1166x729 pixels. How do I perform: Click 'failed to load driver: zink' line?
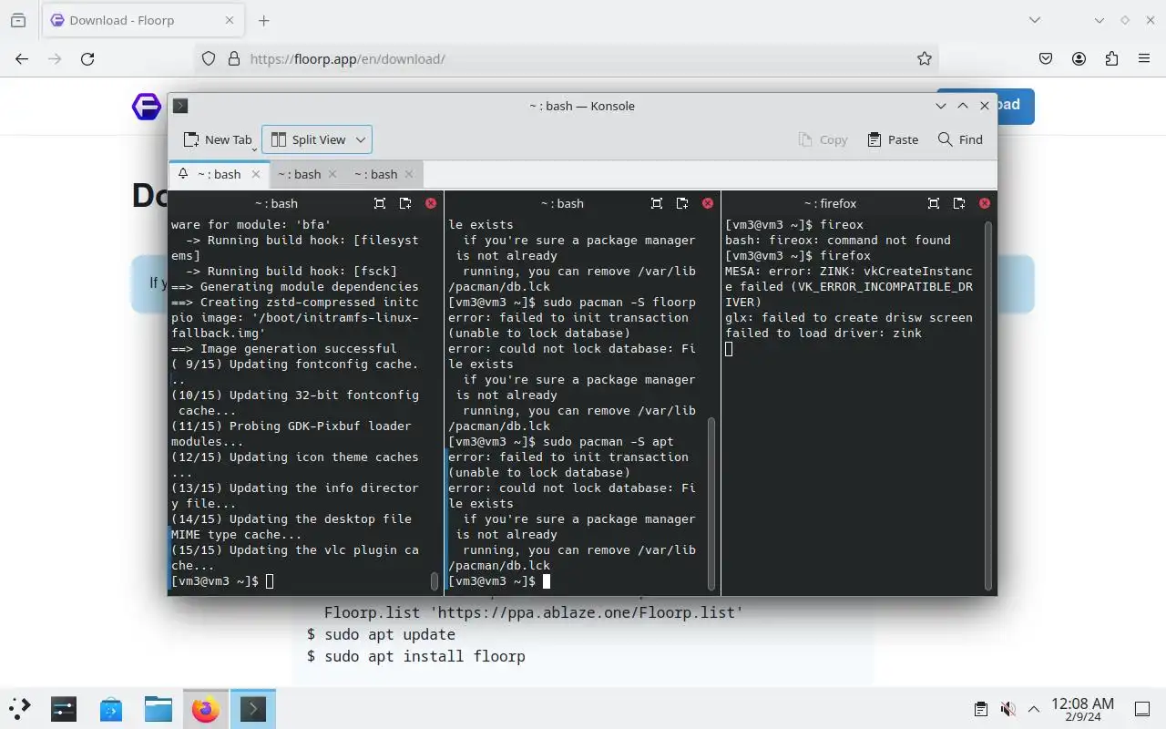click(823, 333)
